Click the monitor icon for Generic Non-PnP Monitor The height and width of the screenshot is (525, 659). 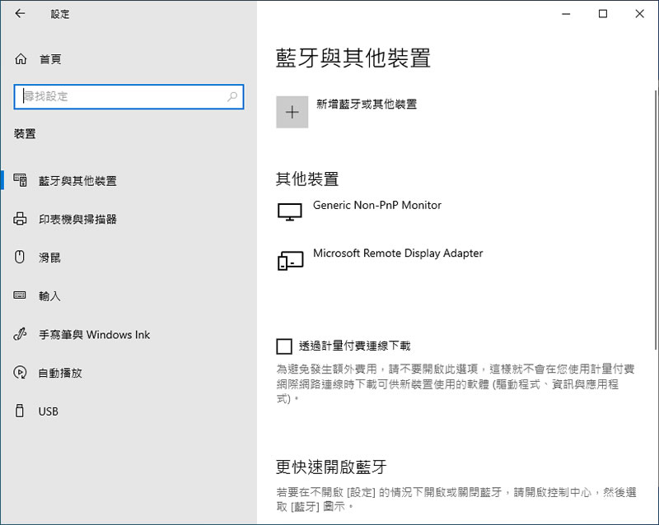[290, 212]
